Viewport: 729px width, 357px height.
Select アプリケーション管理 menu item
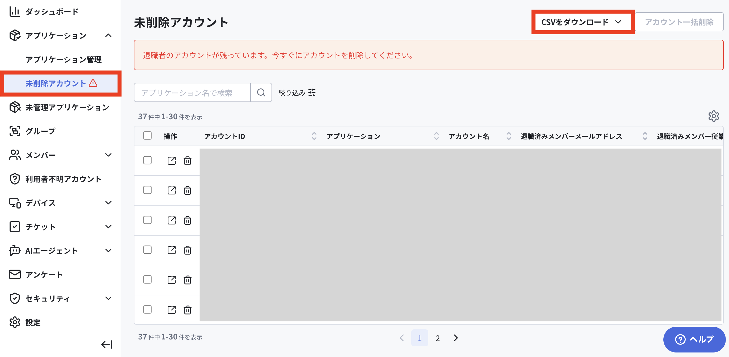pyautogui.click(x=63, y=59)
